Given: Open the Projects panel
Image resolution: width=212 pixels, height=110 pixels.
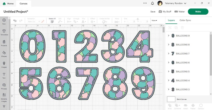Looking at the screenshot, I should click(4, 43).
